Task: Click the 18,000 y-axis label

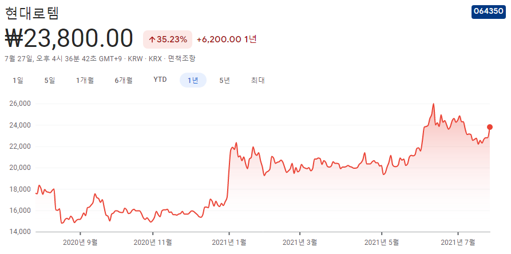Action: (x=21, y=189)
